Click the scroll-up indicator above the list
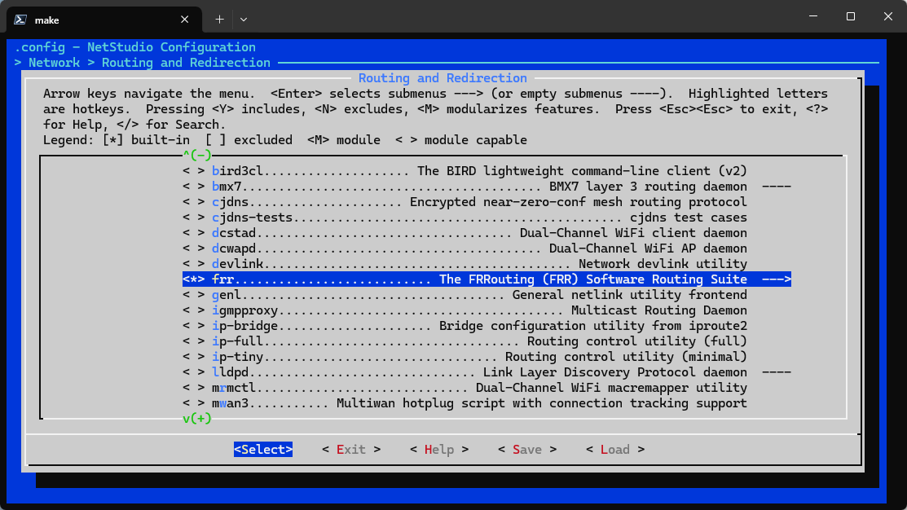 click(196, 155)
